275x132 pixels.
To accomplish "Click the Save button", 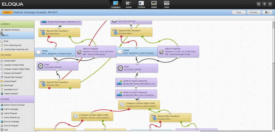I will point(239,12).
